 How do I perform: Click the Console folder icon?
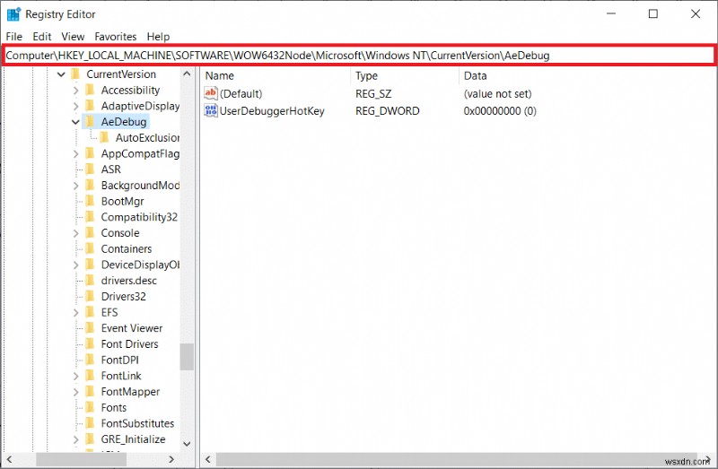[x=91, y=232]
